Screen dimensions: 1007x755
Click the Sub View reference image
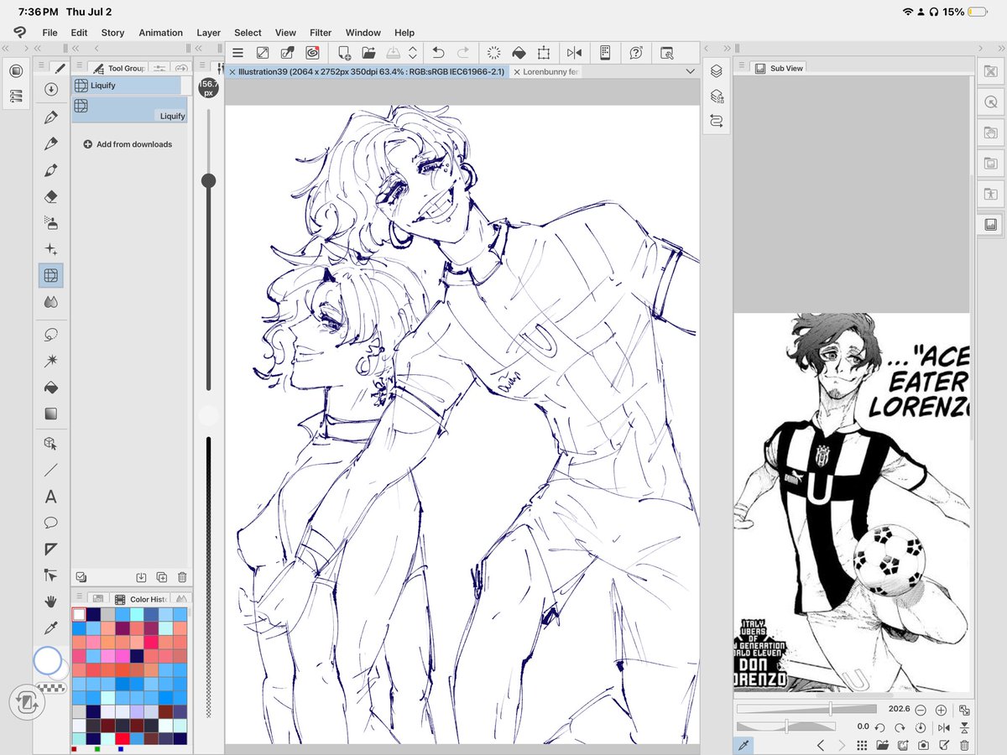tap(851, 502)
